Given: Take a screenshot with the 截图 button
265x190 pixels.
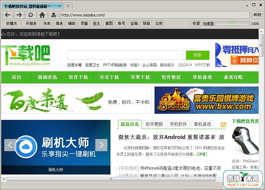Looking at the screenshot, I should 109,23.
